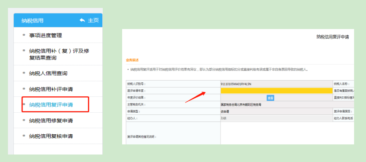Click the 复评申请其他情况说明 text area
Screen dimensions: 366x162
(x=287, y=133)
